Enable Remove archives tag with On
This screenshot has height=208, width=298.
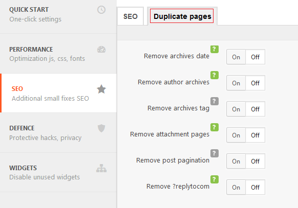point(236,109)
